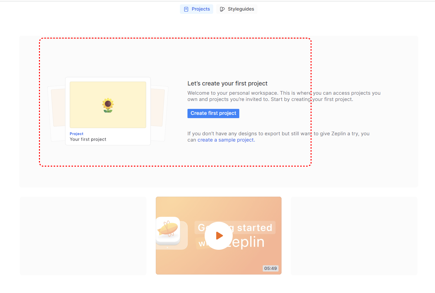This screenshot has width=435, height=293.
Task: Click the Projects tab document icon
Action: coord(186,9)
